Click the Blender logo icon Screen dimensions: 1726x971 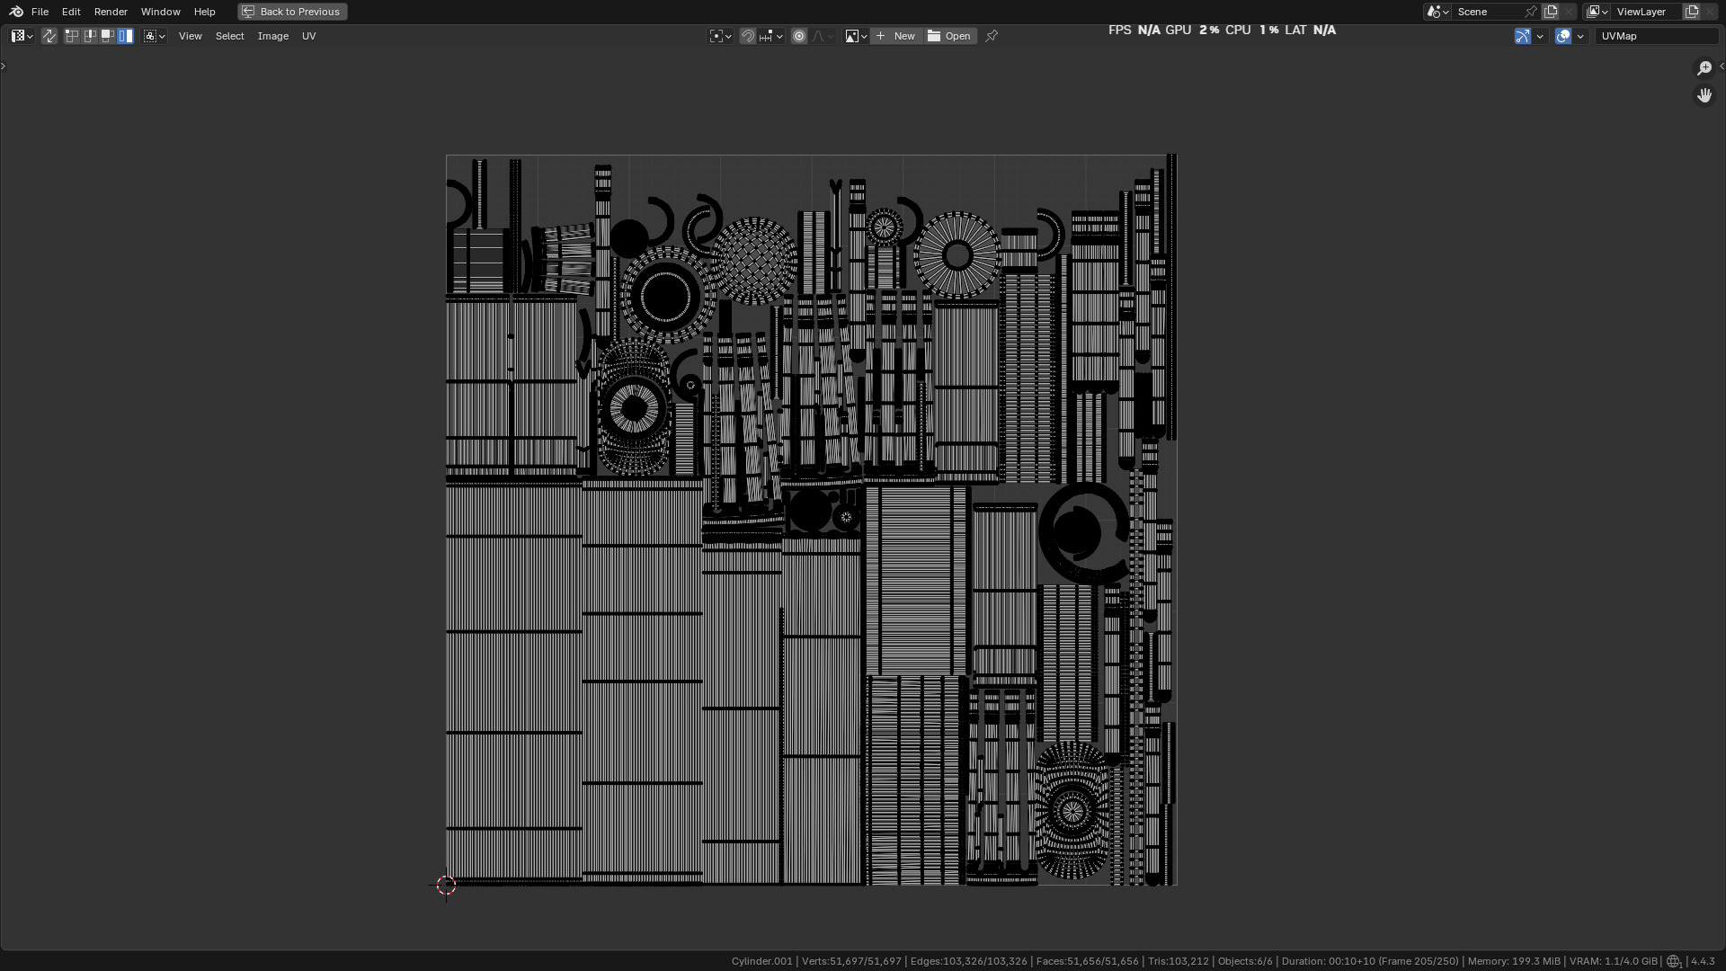tap(16, 12)
